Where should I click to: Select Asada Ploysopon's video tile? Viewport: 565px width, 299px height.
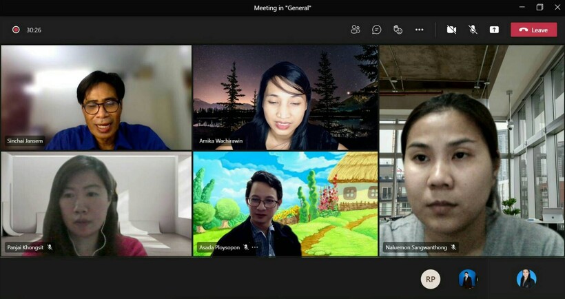click(x=285, y=204)
